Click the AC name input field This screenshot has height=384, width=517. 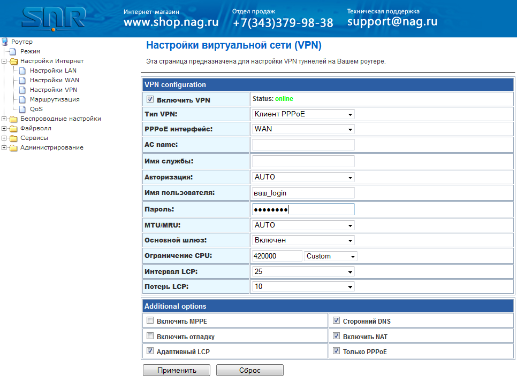pos(303,145)
